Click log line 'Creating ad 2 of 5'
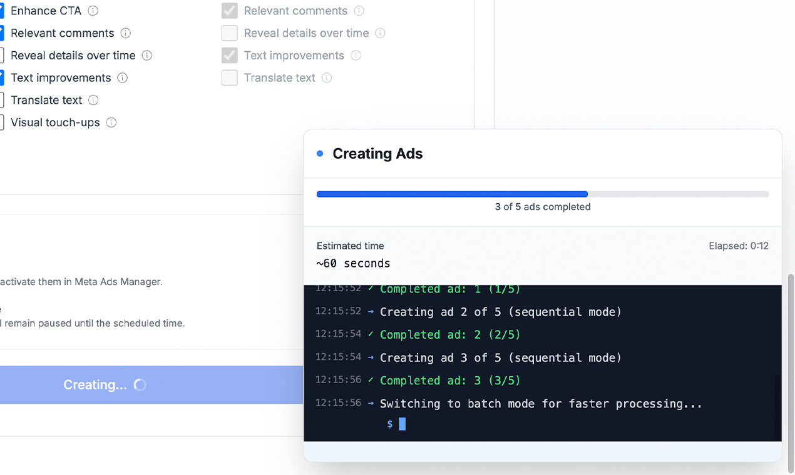795x475 pixels. [501, 312]
